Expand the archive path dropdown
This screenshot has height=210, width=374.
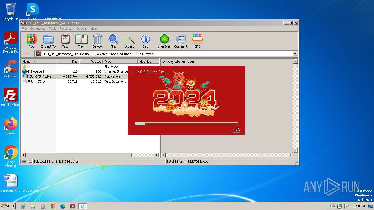click(x=295, y=54)
